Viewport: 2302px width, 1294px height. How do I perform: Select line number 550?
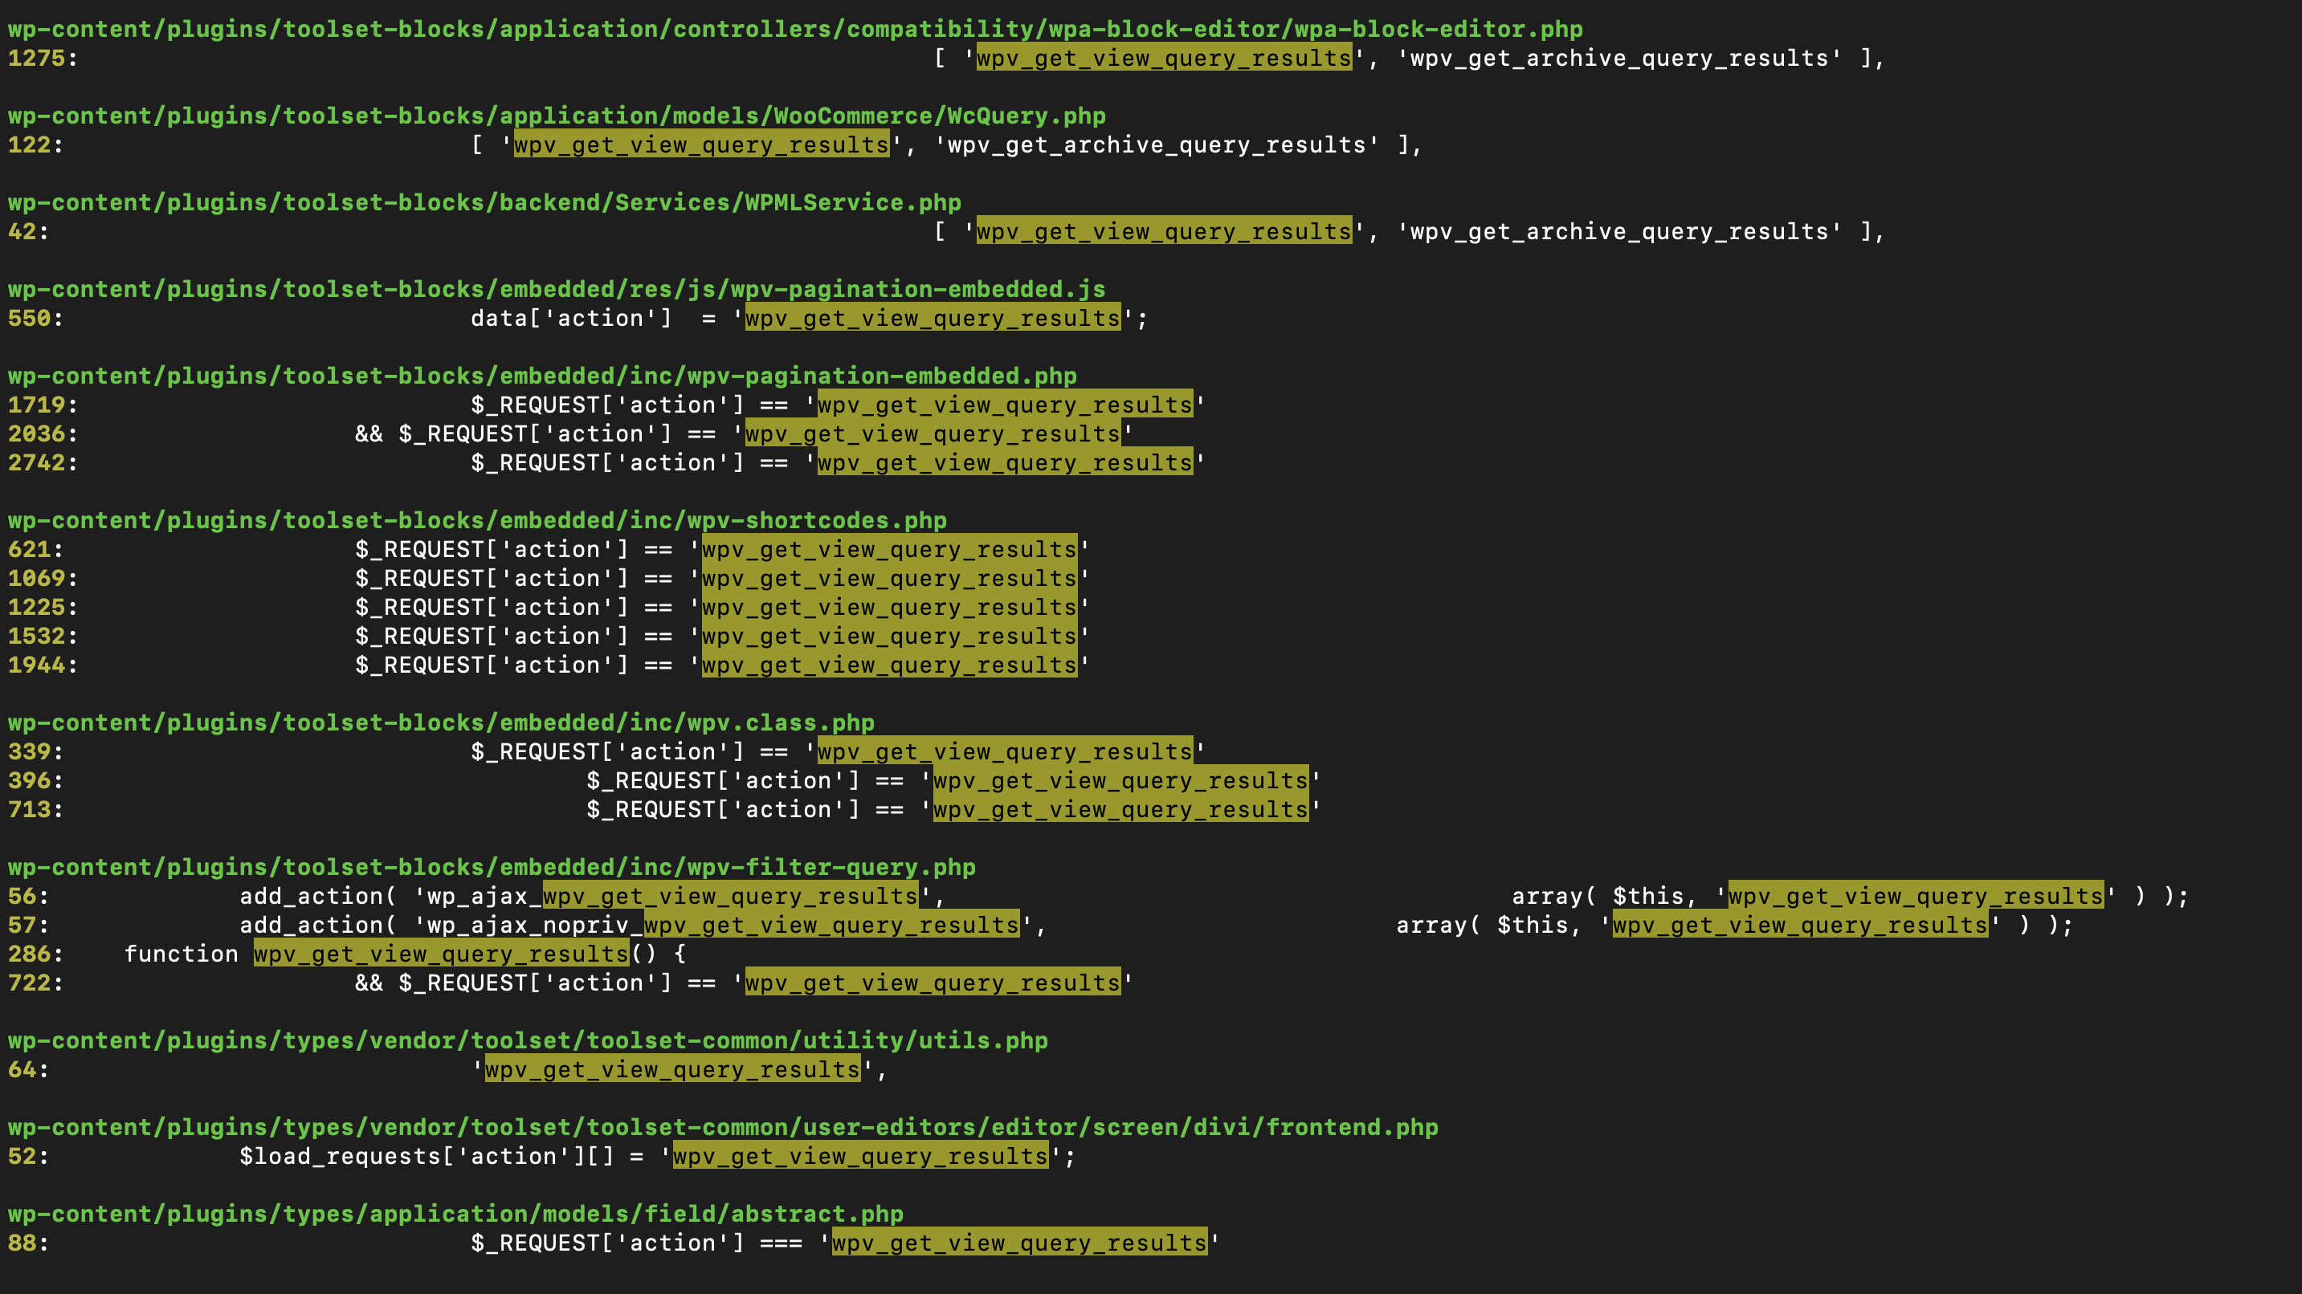[29, 318]
